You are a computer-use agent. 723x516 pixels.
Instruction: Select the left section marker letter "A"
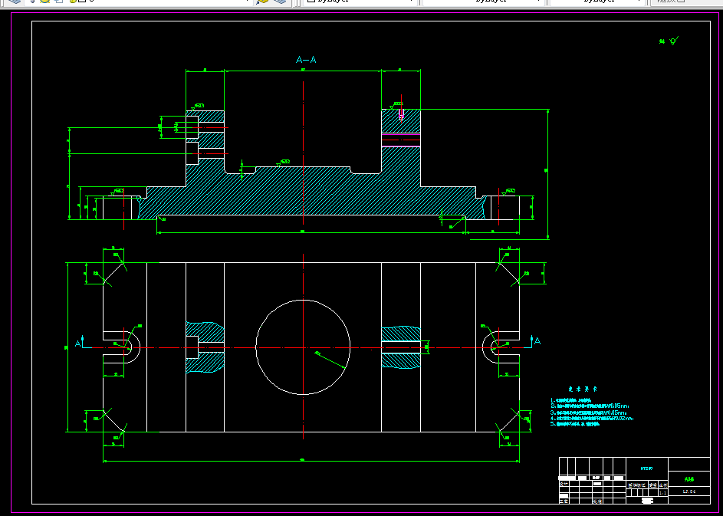(78, 343)
